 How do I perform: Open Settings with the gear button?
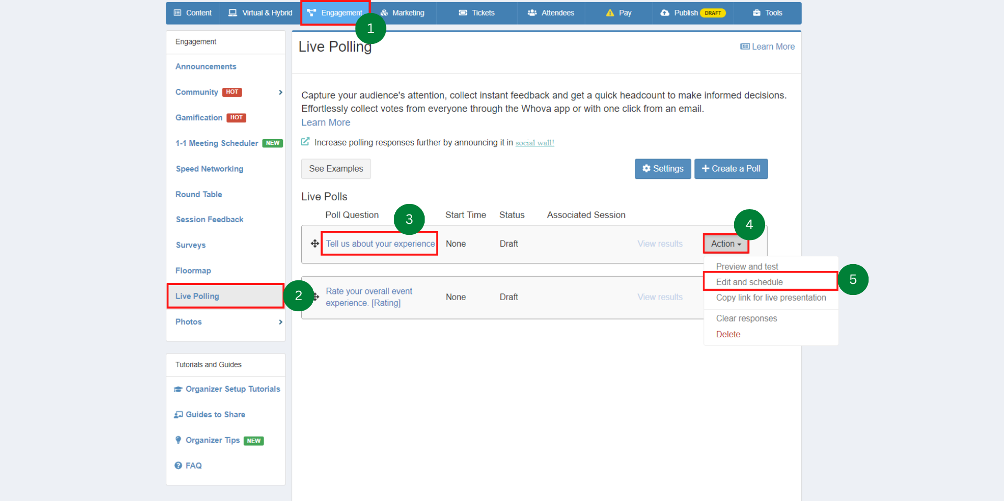pos(663,169)
